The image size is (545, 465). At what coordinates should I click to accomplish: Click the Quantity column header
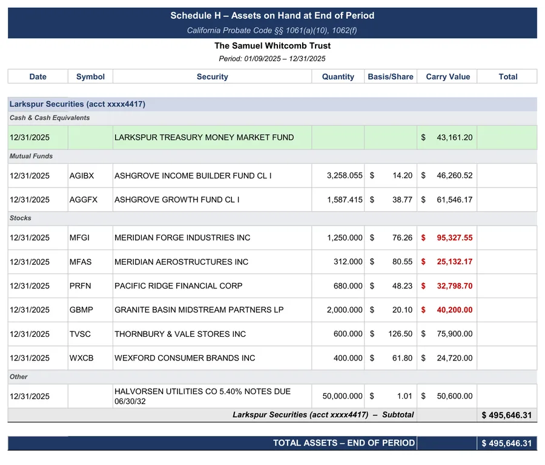pyautogui.click(x=338, y=77)
